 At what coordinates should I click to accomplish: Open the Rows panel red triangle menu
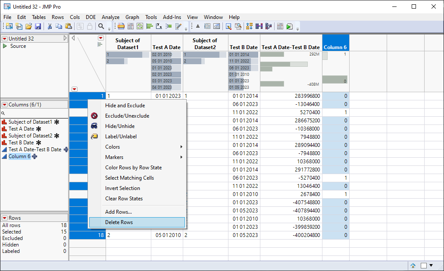pyautogui.click(x=4, y=218)
